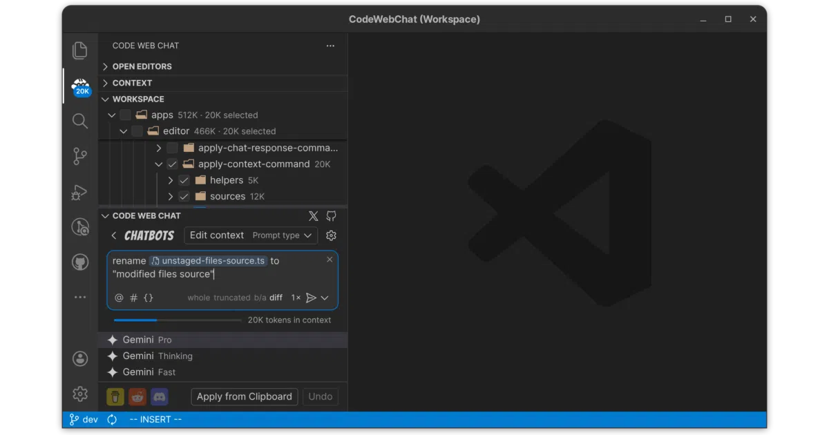Collapse the editor folder chevron
This screenshot has height=435, width=829.
point(124,131)
